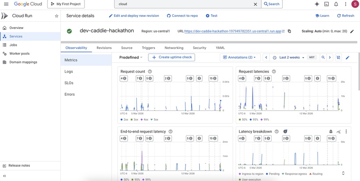The height and width of the screenshot is (181, 360).
Task: Open Latency breakdown in Metrics Explorer icon
Action: [x=339, y=132]
